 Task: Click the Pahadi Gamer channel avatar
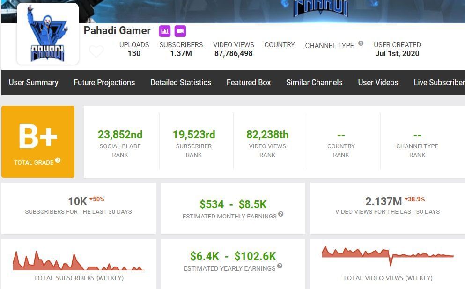coord(48,34)
